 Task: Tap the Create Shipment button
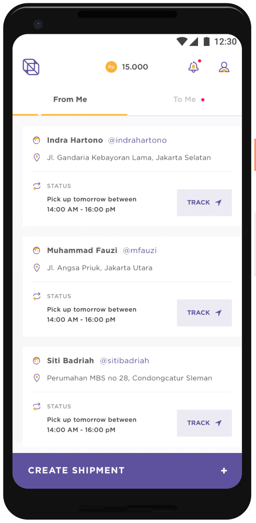pyautogui.click(x=127, y=471)
